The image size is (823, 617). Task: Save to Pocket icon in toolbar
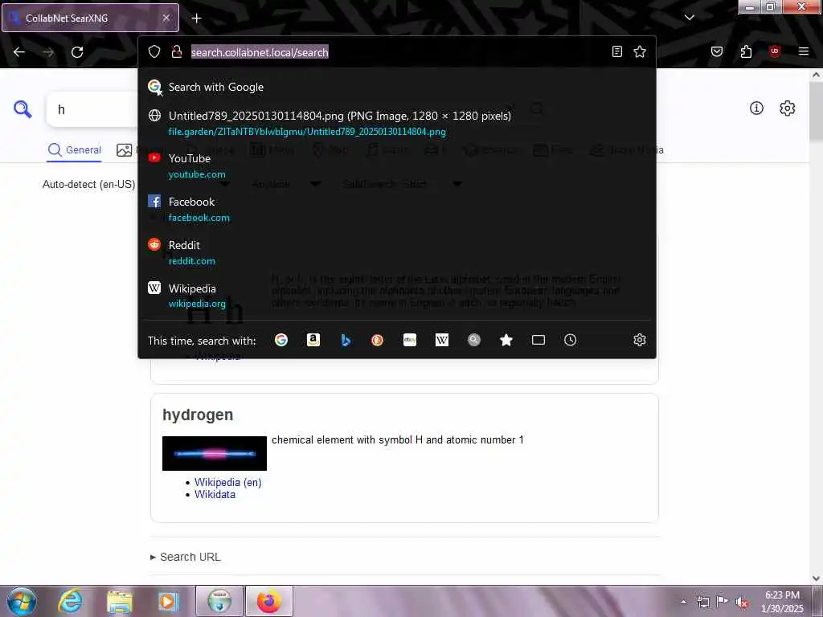(717, 51)
